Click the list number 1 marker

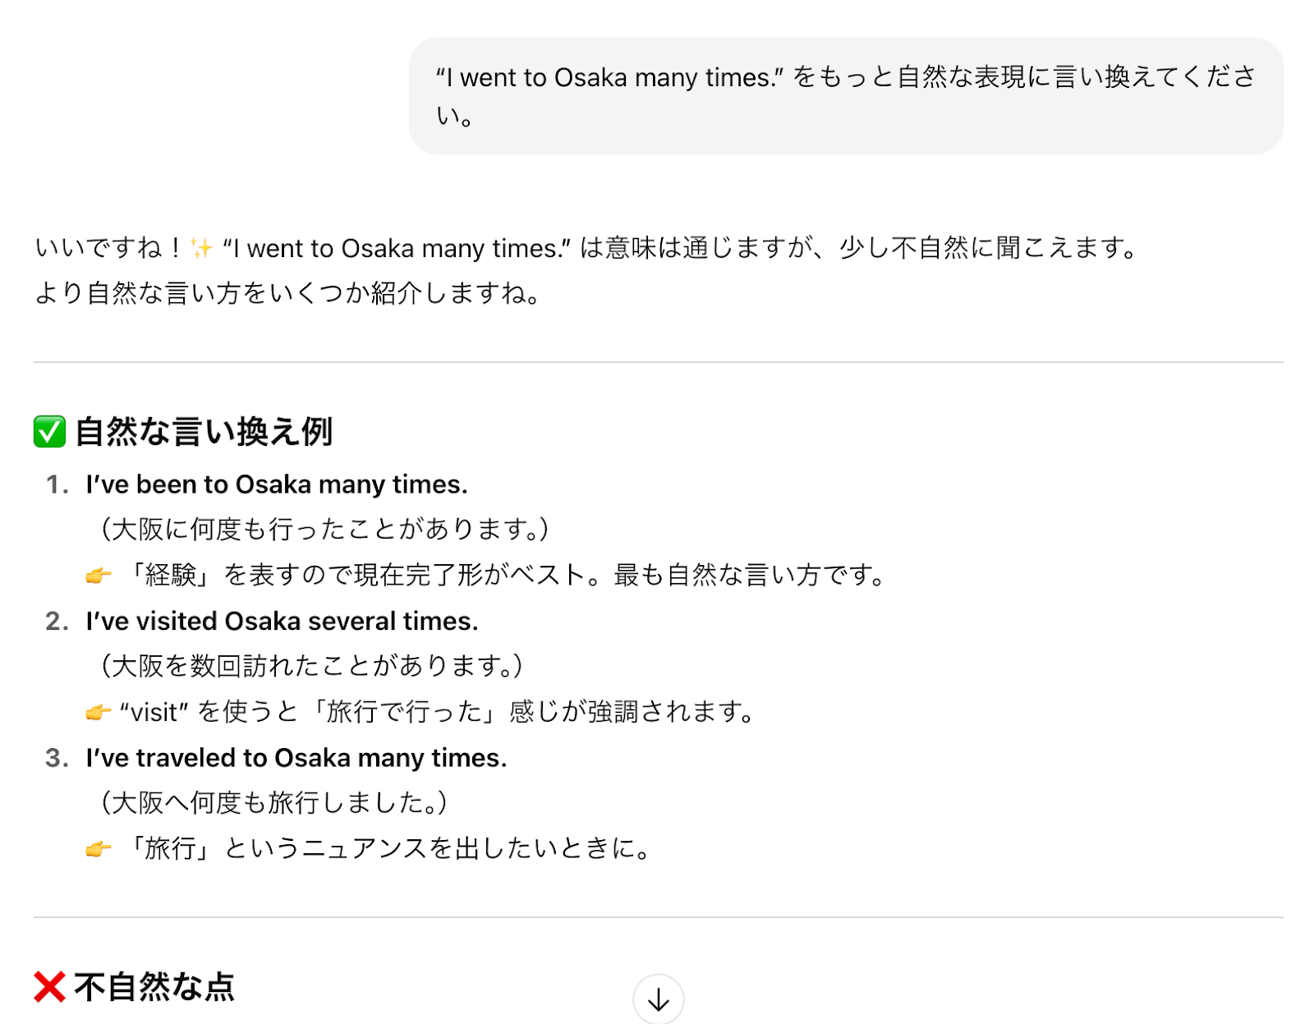tap(57, 484)
